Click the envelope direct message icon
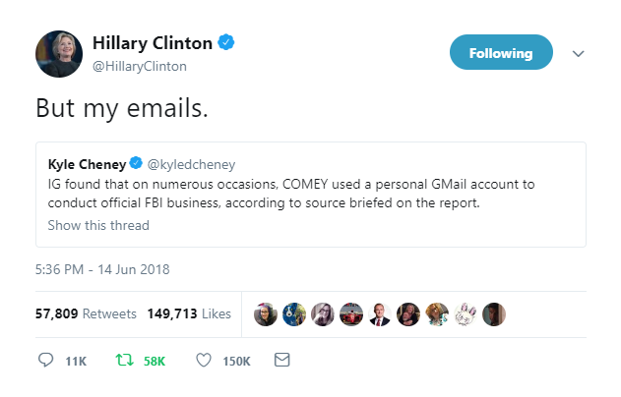Viewport: 621px width, 397px height. pyautogui.click(x=281, y=361)
